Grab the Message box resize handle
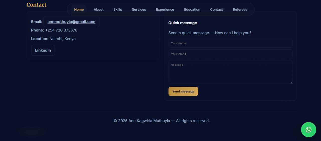This screenshot has height=141, width=321. point(291,82)
